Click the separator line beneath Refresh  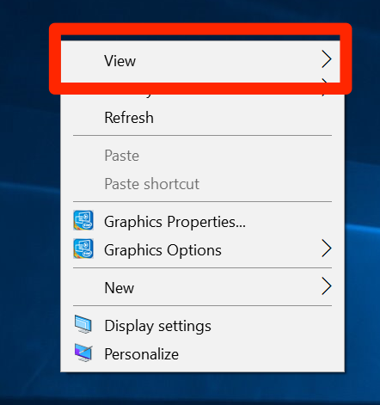(202, 135)
